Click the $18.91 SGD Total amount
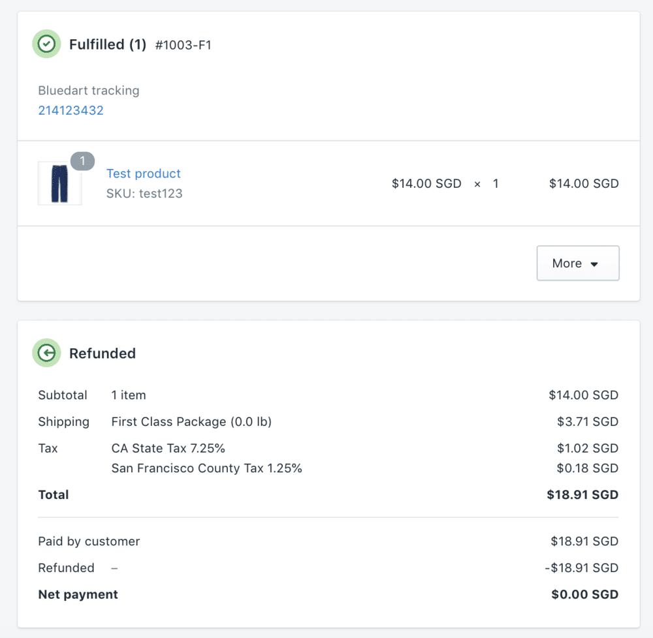 click(582, 495)
